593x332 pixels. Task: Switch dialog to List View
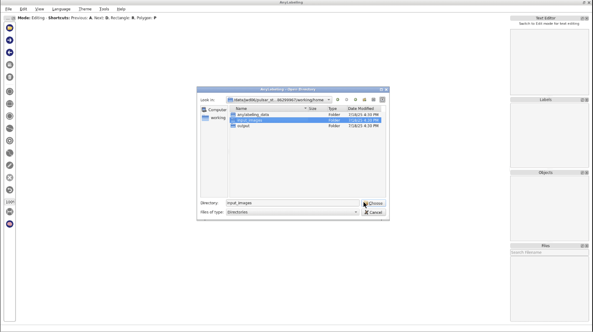click(x=373, y=100)
